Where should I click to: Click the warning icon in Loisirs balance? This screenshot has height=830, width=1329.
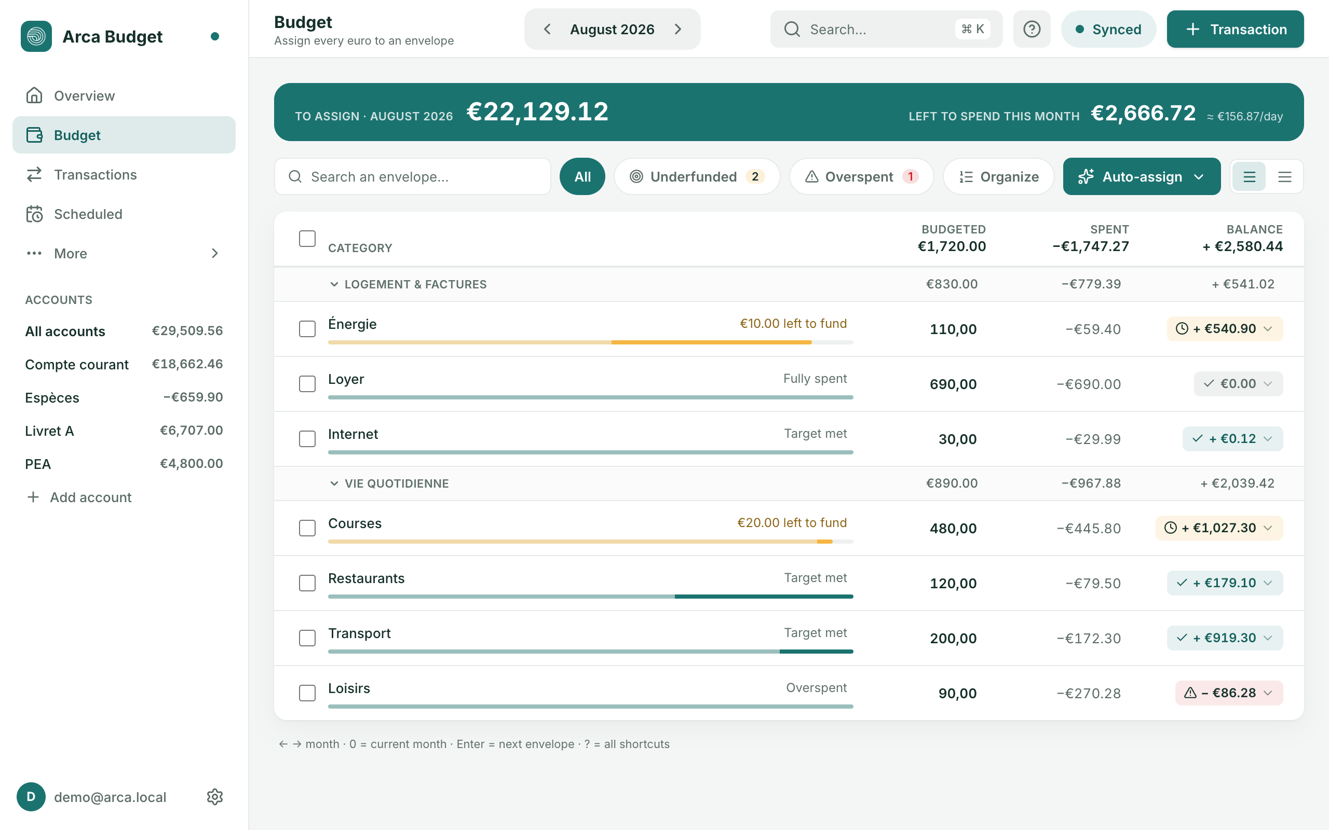1190,692
